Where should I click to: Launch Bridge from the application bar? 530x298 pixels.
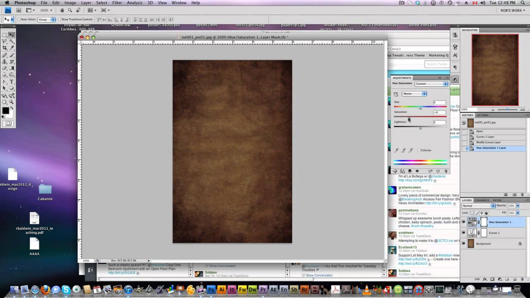[x=18, y=10]
